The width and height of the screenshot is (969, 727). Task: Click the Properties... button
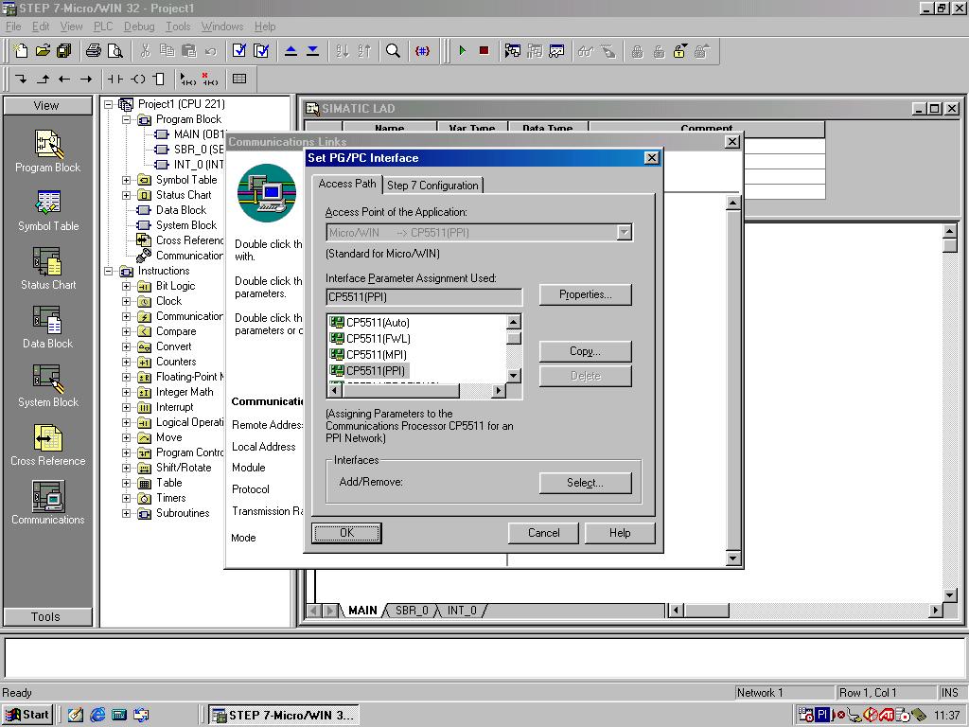(585, 295)
